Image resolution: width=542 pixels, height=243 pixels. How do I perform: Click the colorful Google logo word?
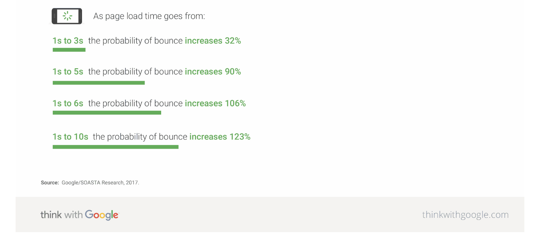pyautogui.click(x=102, y=215)
